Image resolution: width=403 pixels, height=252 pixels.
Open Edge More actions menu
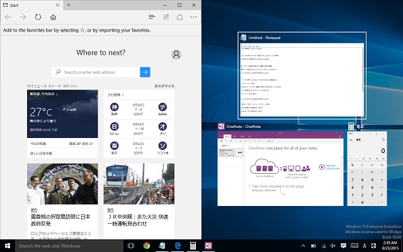(193, 17)
